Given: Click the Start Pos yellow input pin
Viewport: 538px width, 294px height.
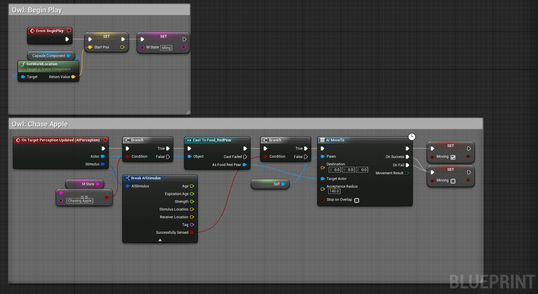Looking at the screenshot, I should click(90, 47).
